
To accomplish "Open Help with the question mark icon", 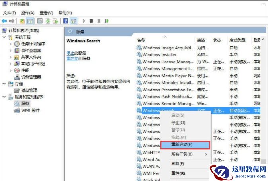I will click(65, 21).
